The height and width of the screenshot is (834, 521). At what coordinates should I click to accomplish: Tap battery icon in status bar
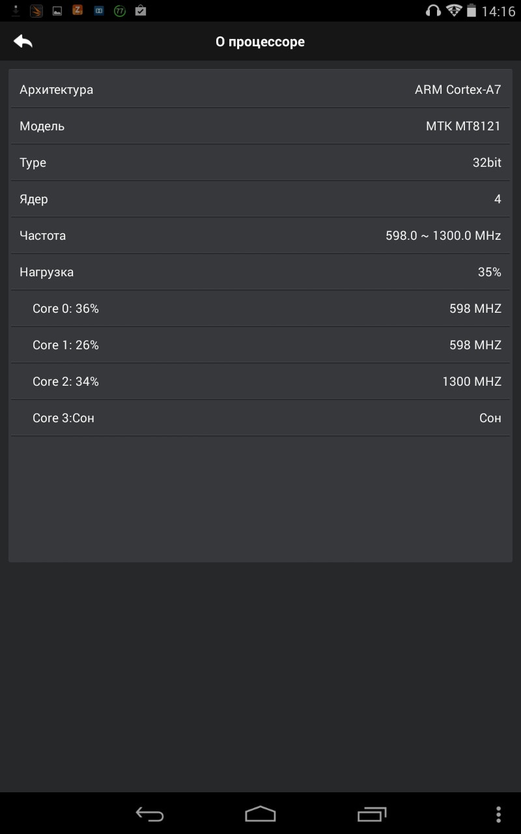pos(472,10)
